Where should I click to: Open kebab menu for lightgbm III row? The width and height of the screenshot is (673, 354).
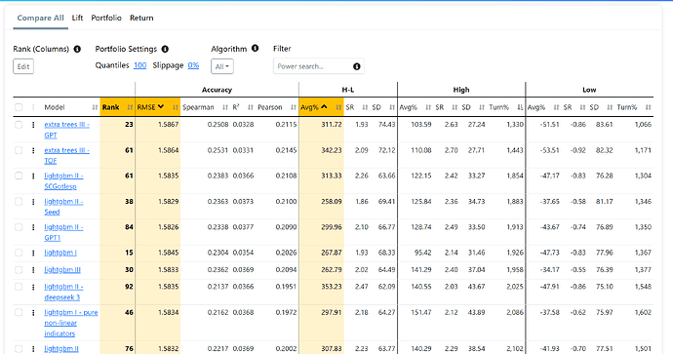pyautogui.click(x=33, y=270)
